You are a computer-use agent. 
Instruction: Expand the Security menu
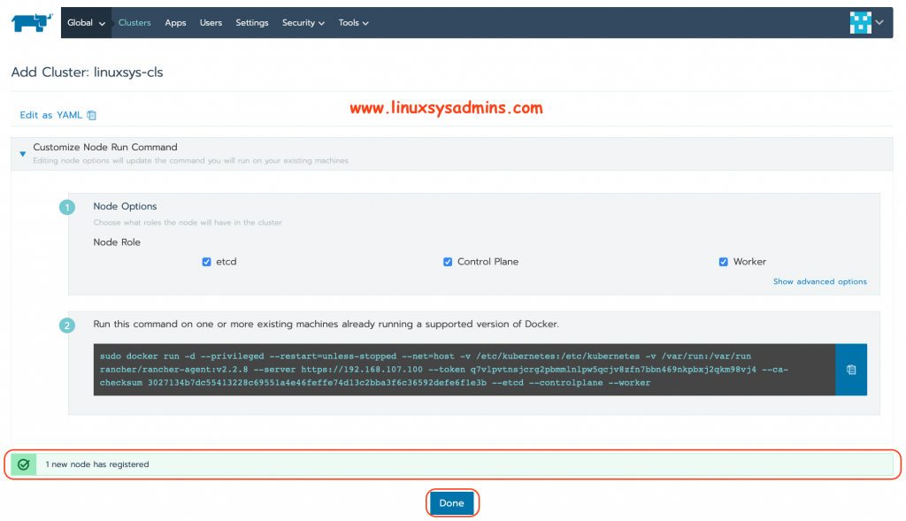coord(303,22)
